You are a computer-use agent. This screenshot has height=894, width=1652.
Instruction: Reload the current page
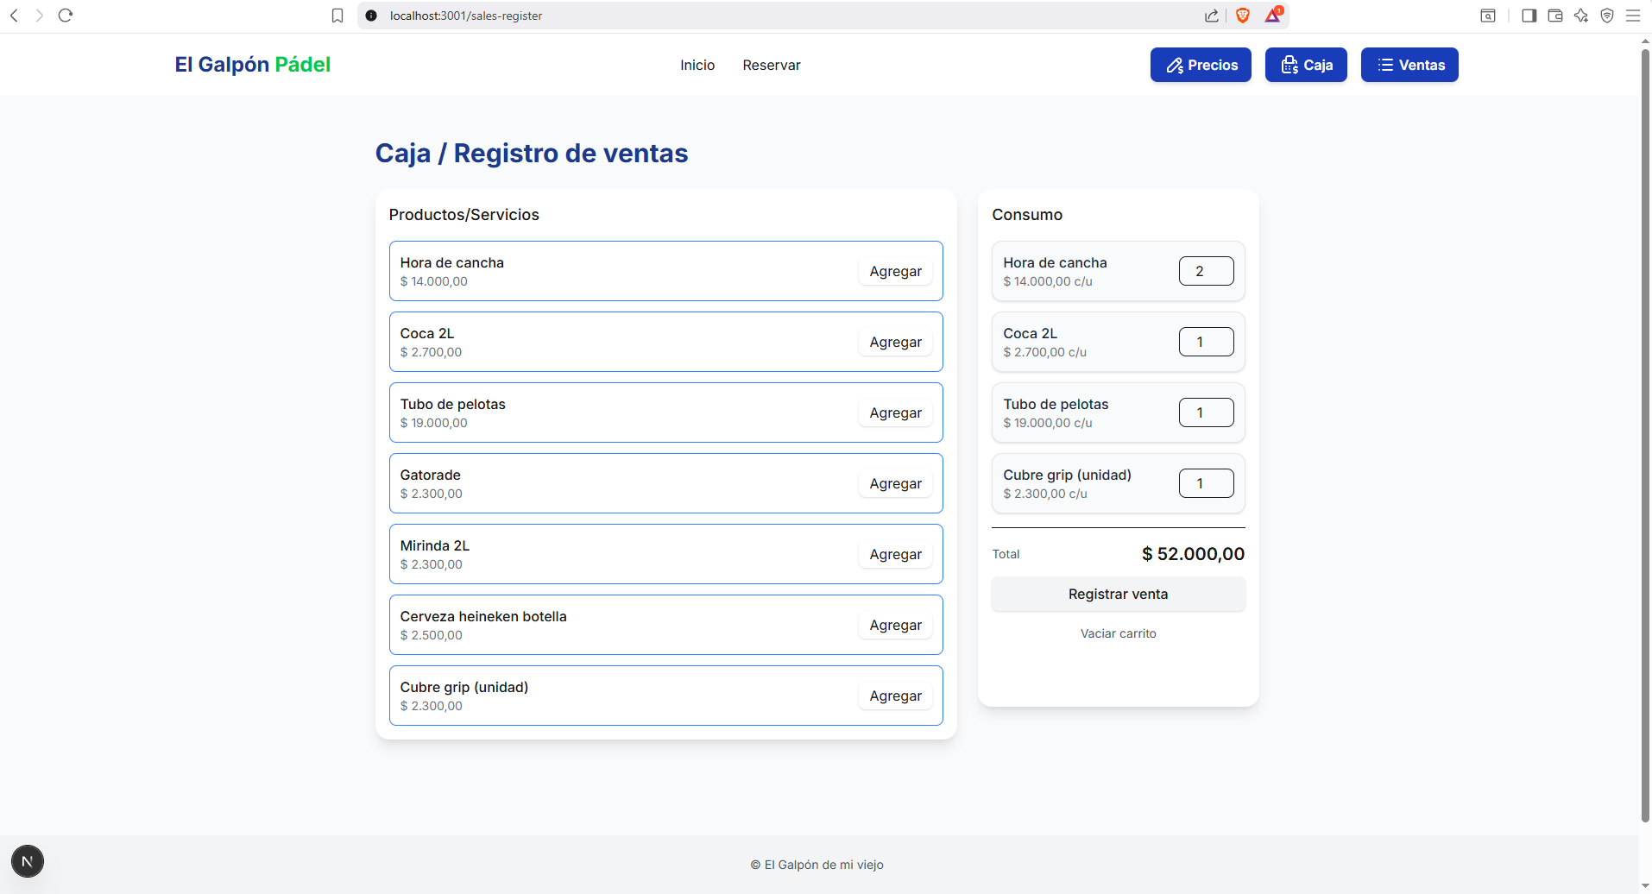click(66, 15)
